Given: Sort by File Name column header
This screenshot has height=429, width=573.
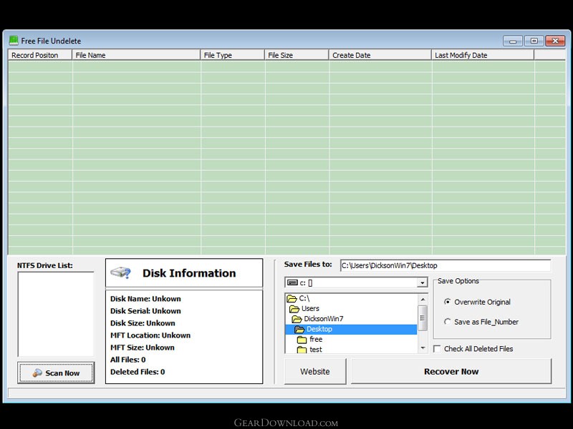Looking at the screenshot, I should [136, 55].
